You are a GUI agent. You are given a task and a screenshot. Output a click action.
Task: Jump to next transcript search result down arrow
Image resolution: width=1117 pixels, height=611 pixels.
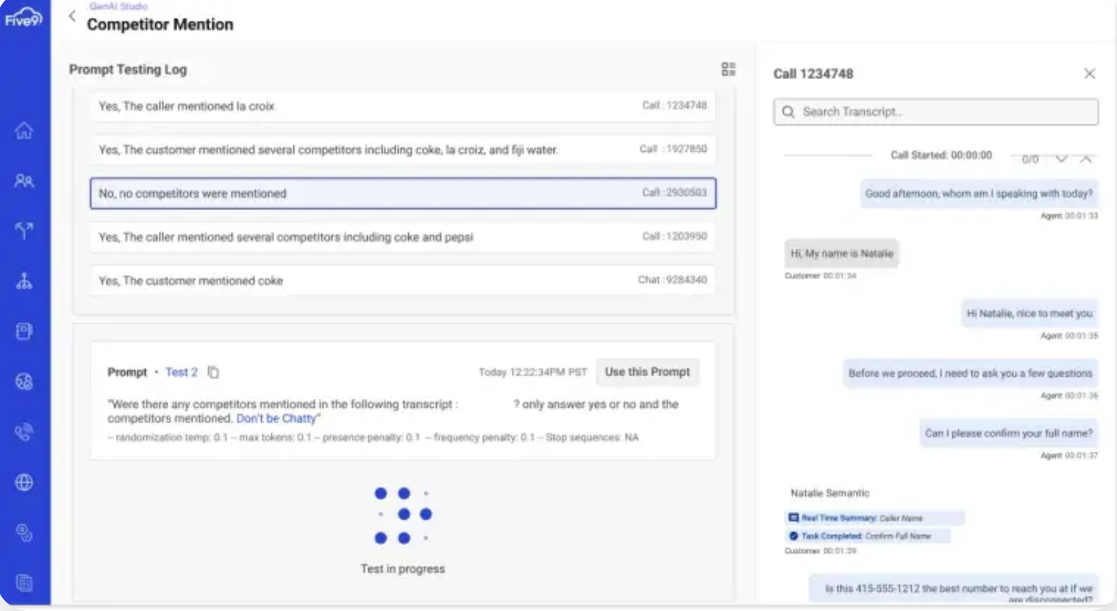1061,159
